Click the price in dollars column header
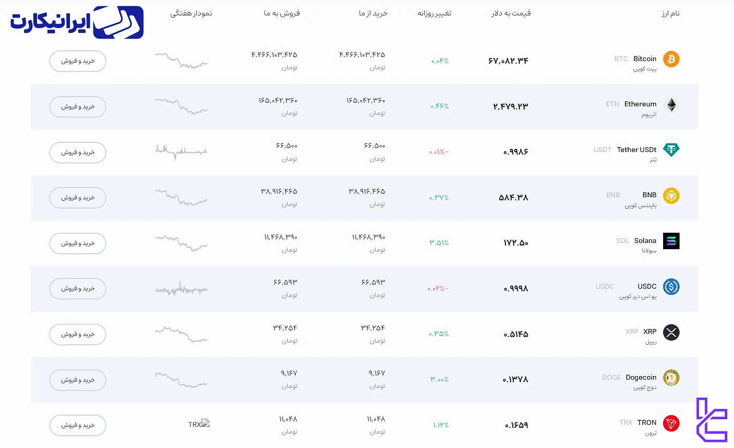Image resolution: width=734 pixels, height=448 pixels. pyautogui.click(x=511, y=13)
